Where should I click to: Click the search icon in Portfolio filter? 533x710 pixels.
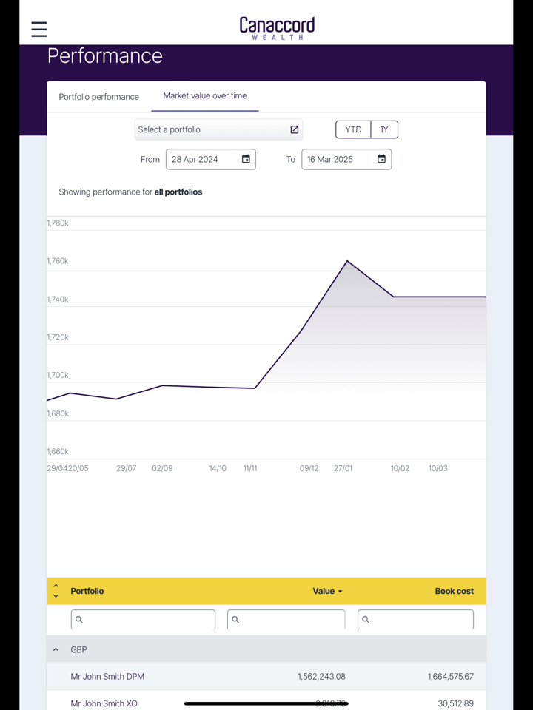pos(79,620)
